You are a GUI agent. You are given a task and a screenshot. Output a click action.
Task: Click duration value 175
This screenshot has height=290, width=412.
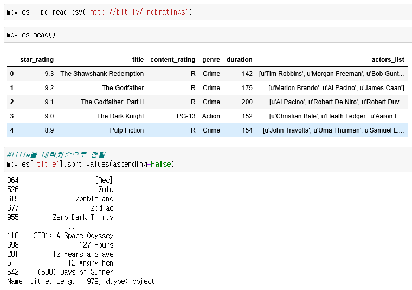point(247,88)
